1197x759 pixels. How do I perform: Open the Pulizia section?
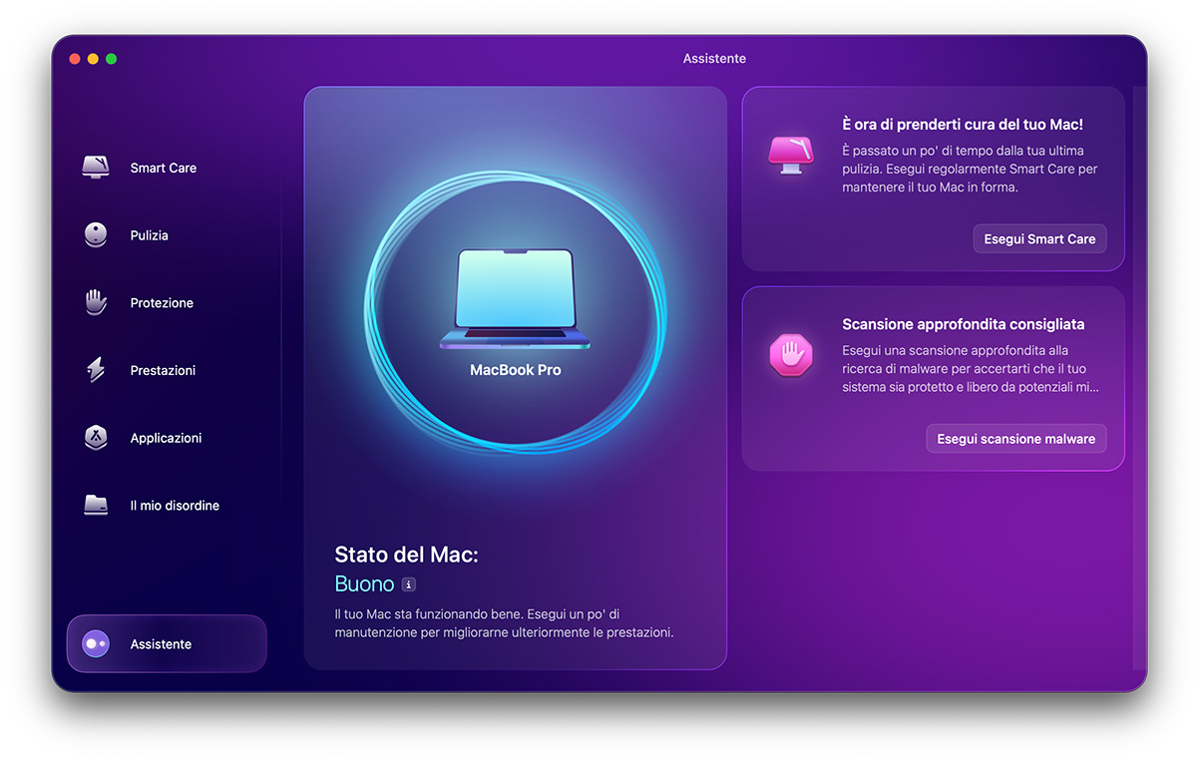(167, 235)
